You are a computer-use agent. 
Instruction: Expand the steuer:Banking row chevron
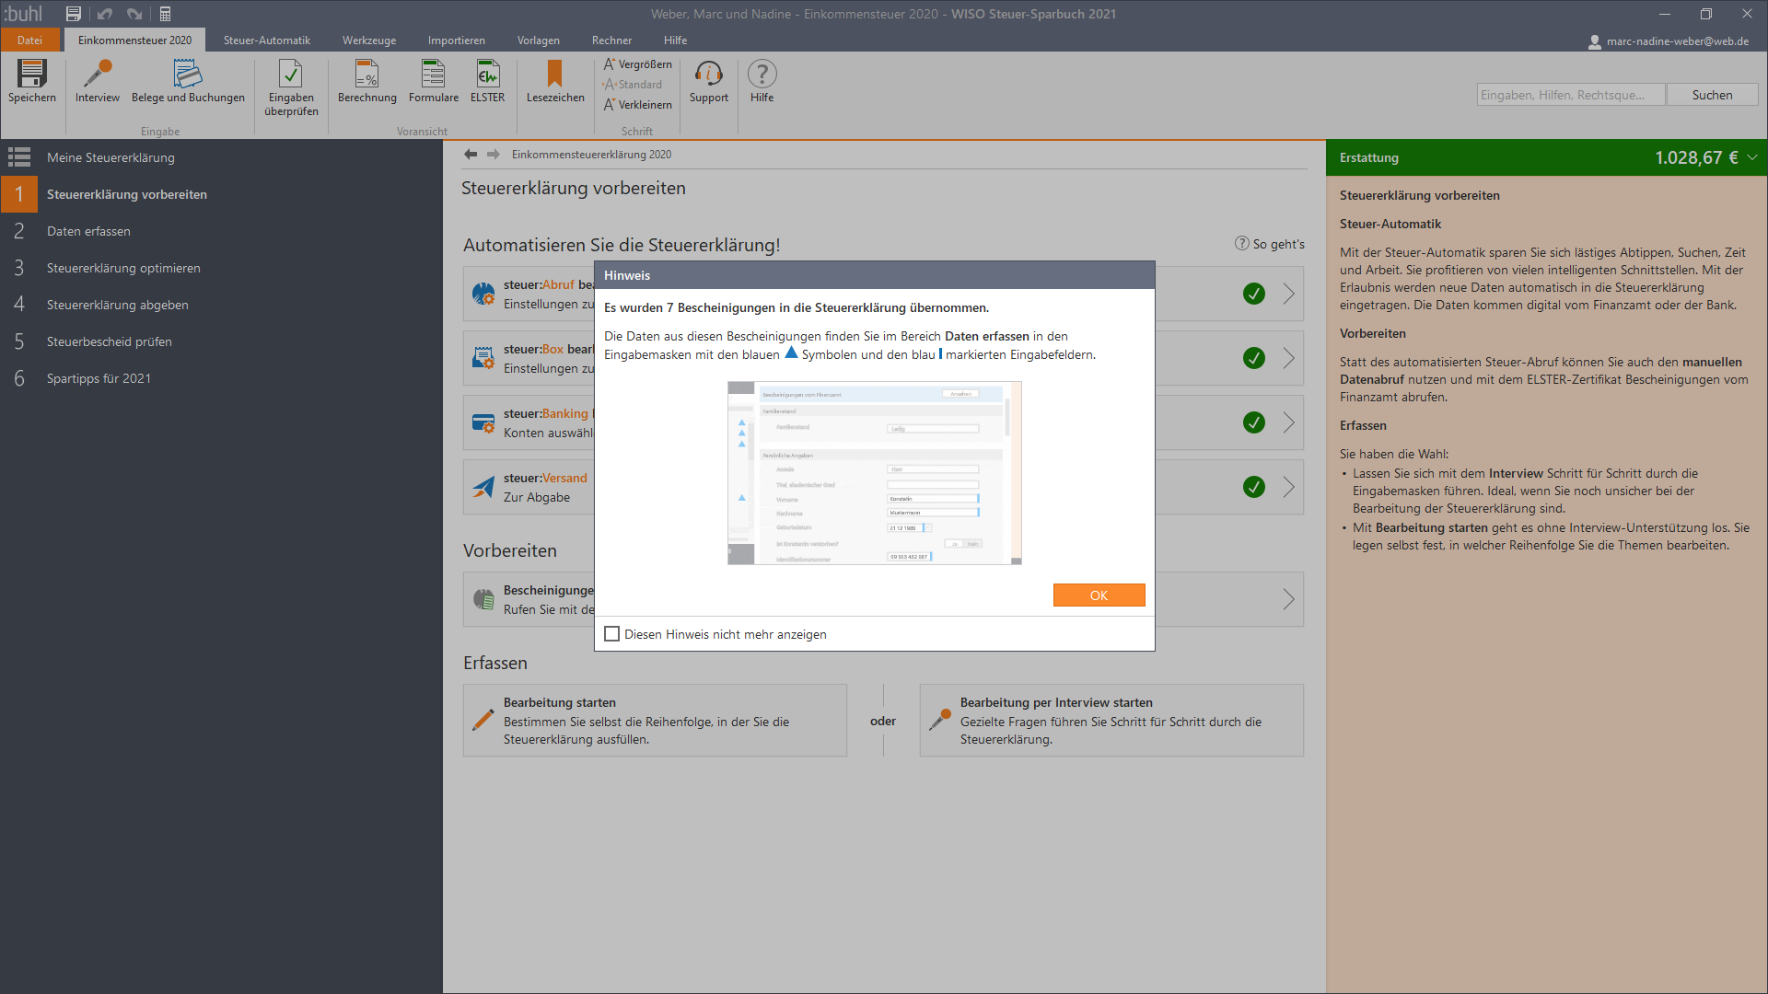[x=1288, y=422]
